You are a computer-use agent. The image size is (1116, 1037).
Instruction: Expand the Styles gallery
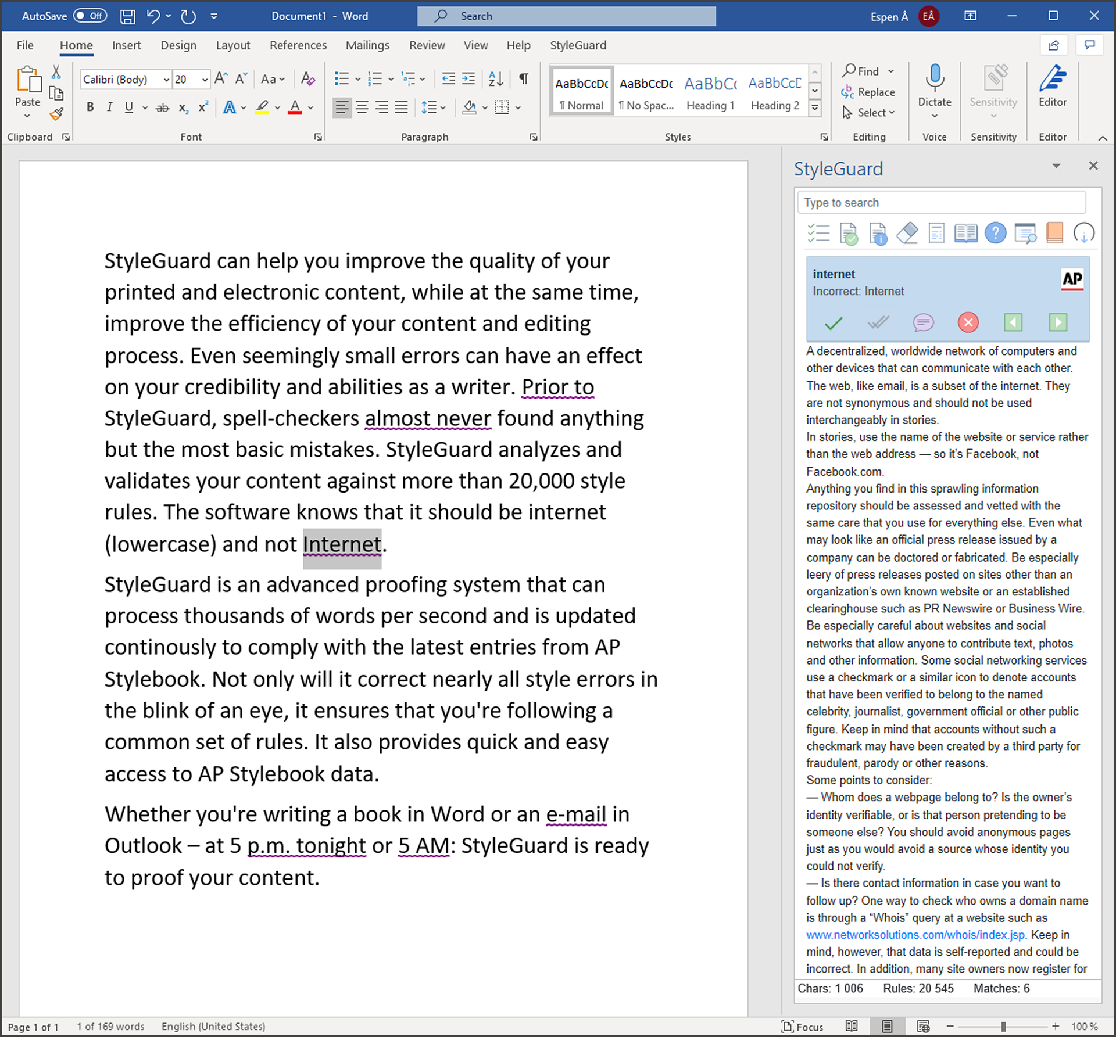[x=815, y=107]
